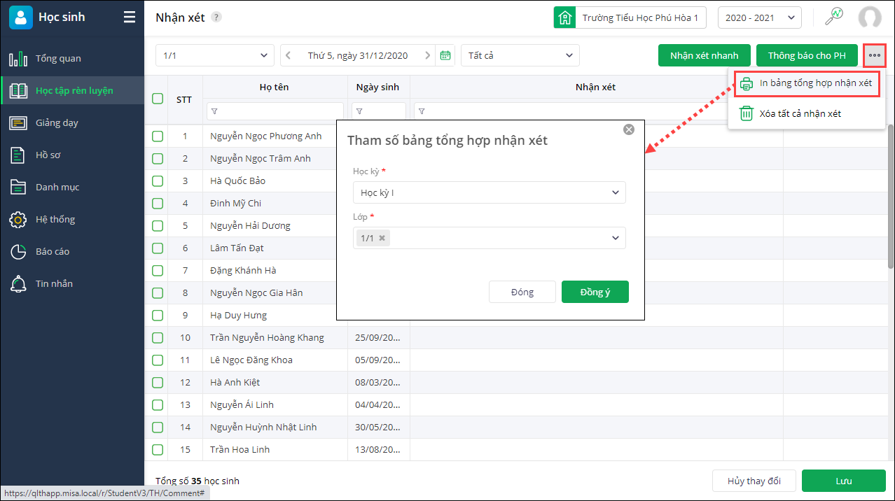895x501 pixels.
Task: Click the date of birth 08/03/20...
Action: [377, 382]
